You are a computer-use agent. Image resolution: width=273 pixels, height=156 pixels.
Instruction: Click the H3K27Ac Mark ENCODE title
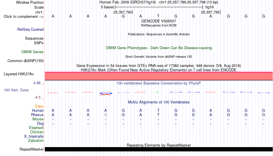click(159, 70)
